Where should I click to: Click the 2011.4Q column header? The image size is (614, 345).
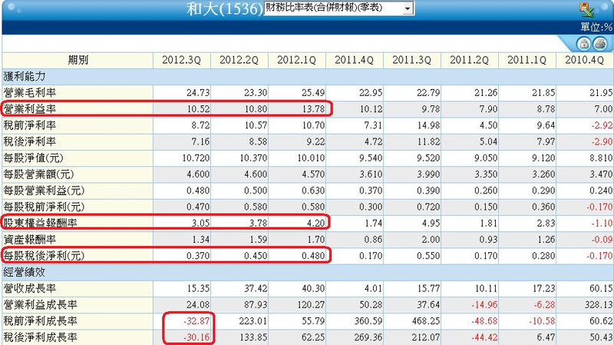355,60
